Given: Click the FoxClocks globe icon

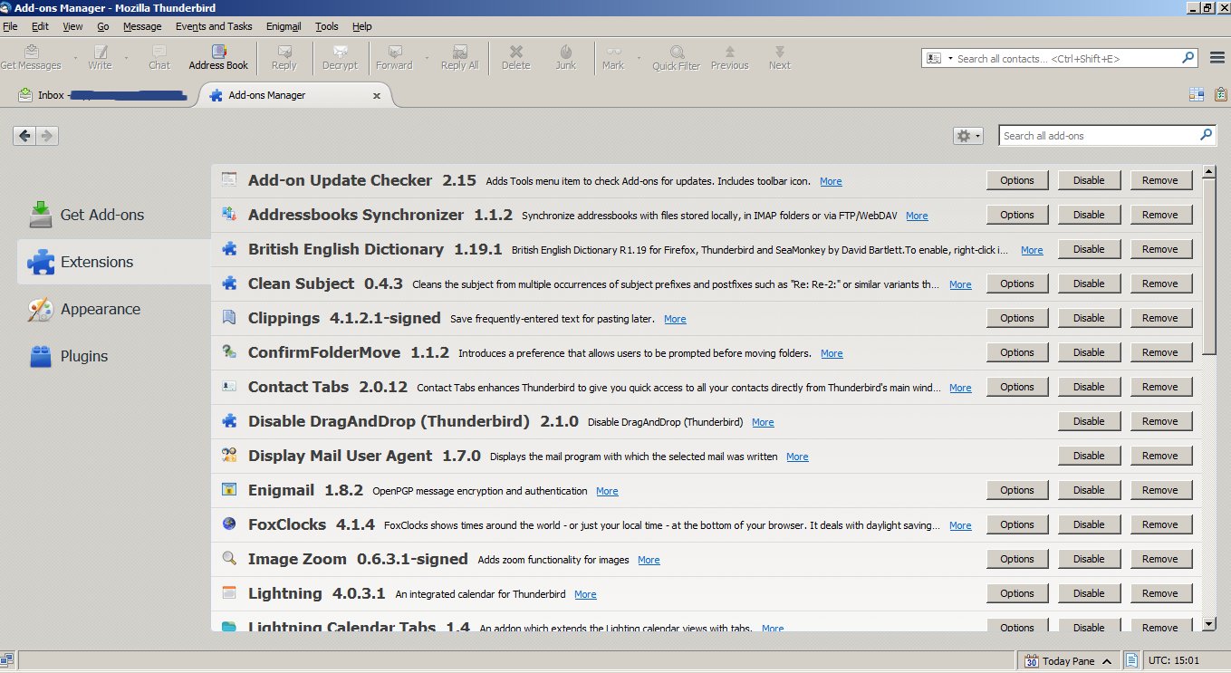Looking at the screenshot, I should (229, 524).
